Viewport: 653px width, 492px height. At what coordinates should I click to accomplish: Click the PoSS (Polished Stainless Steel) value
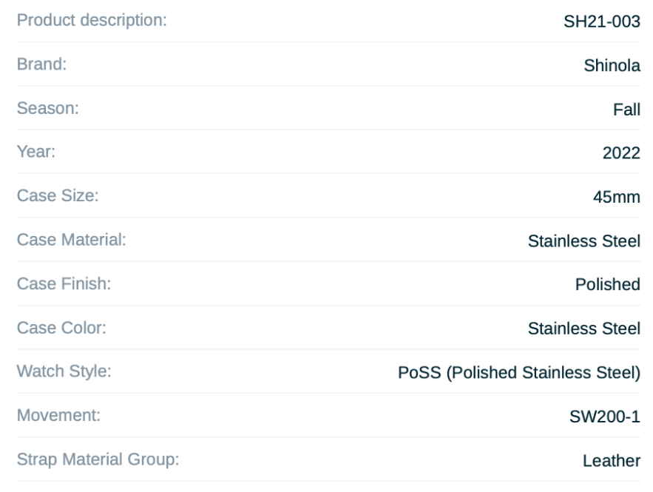coord(519,372)
